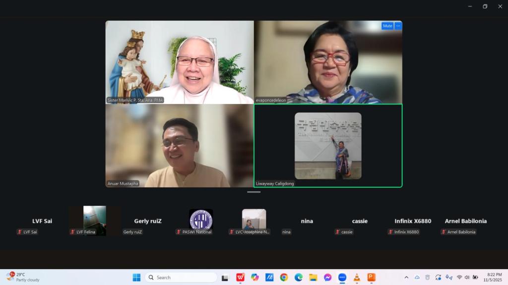Click the Windows Start button

136,278
